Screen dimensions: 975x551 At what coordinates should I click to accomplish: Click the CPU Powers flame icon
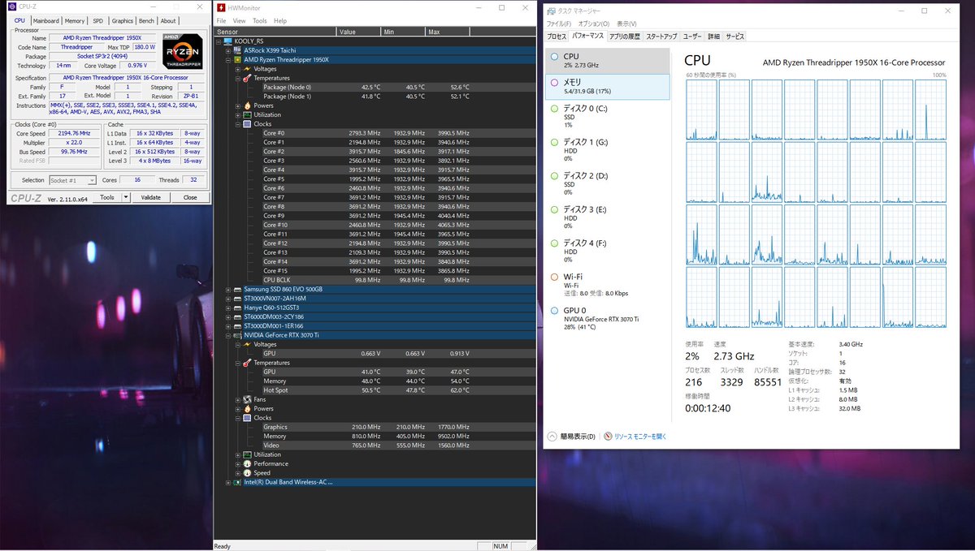click(x=248, y=105)
